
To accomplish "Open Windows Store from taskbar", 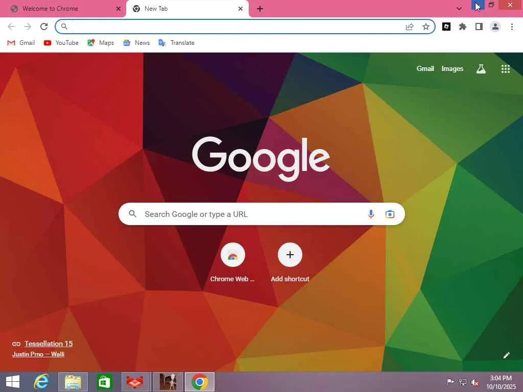I will 104,382.
